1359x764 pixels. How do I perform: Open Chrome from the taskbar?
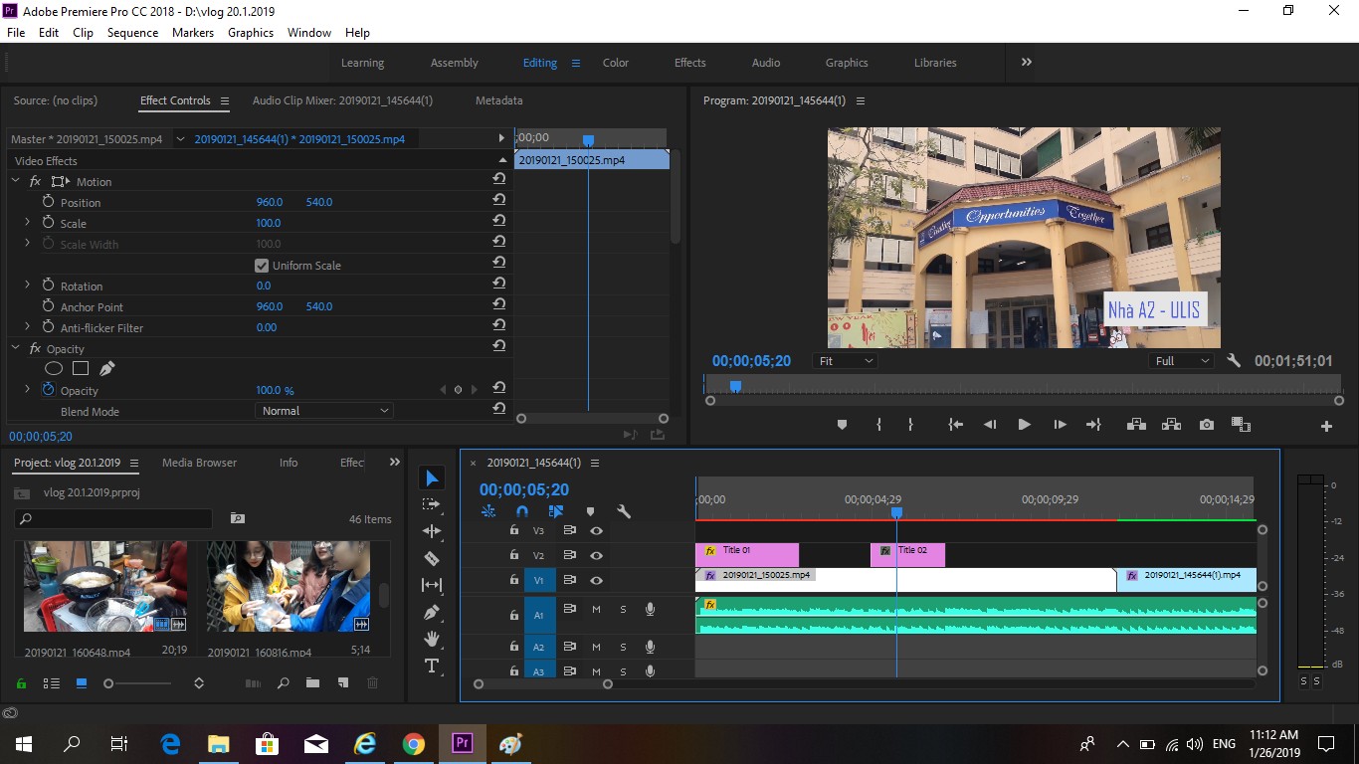coord(414,744)
